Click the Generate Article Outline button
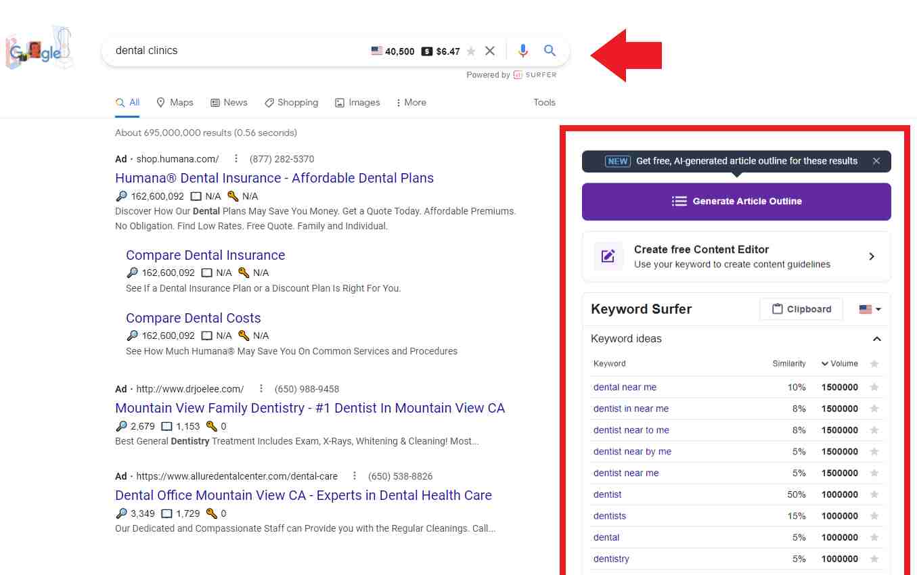The width and height of the screenshot is (917, 575). 736,201
